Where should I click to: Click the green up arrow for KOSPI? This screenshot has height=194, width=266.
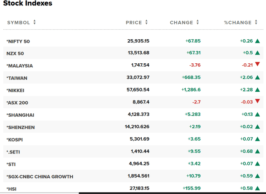258,139
